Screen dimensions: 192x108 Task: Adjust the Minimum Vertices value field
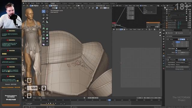[182, 67]
